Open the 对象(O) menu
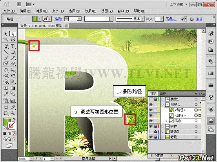Screen dimensions: 217x162 tap(42, 11)
